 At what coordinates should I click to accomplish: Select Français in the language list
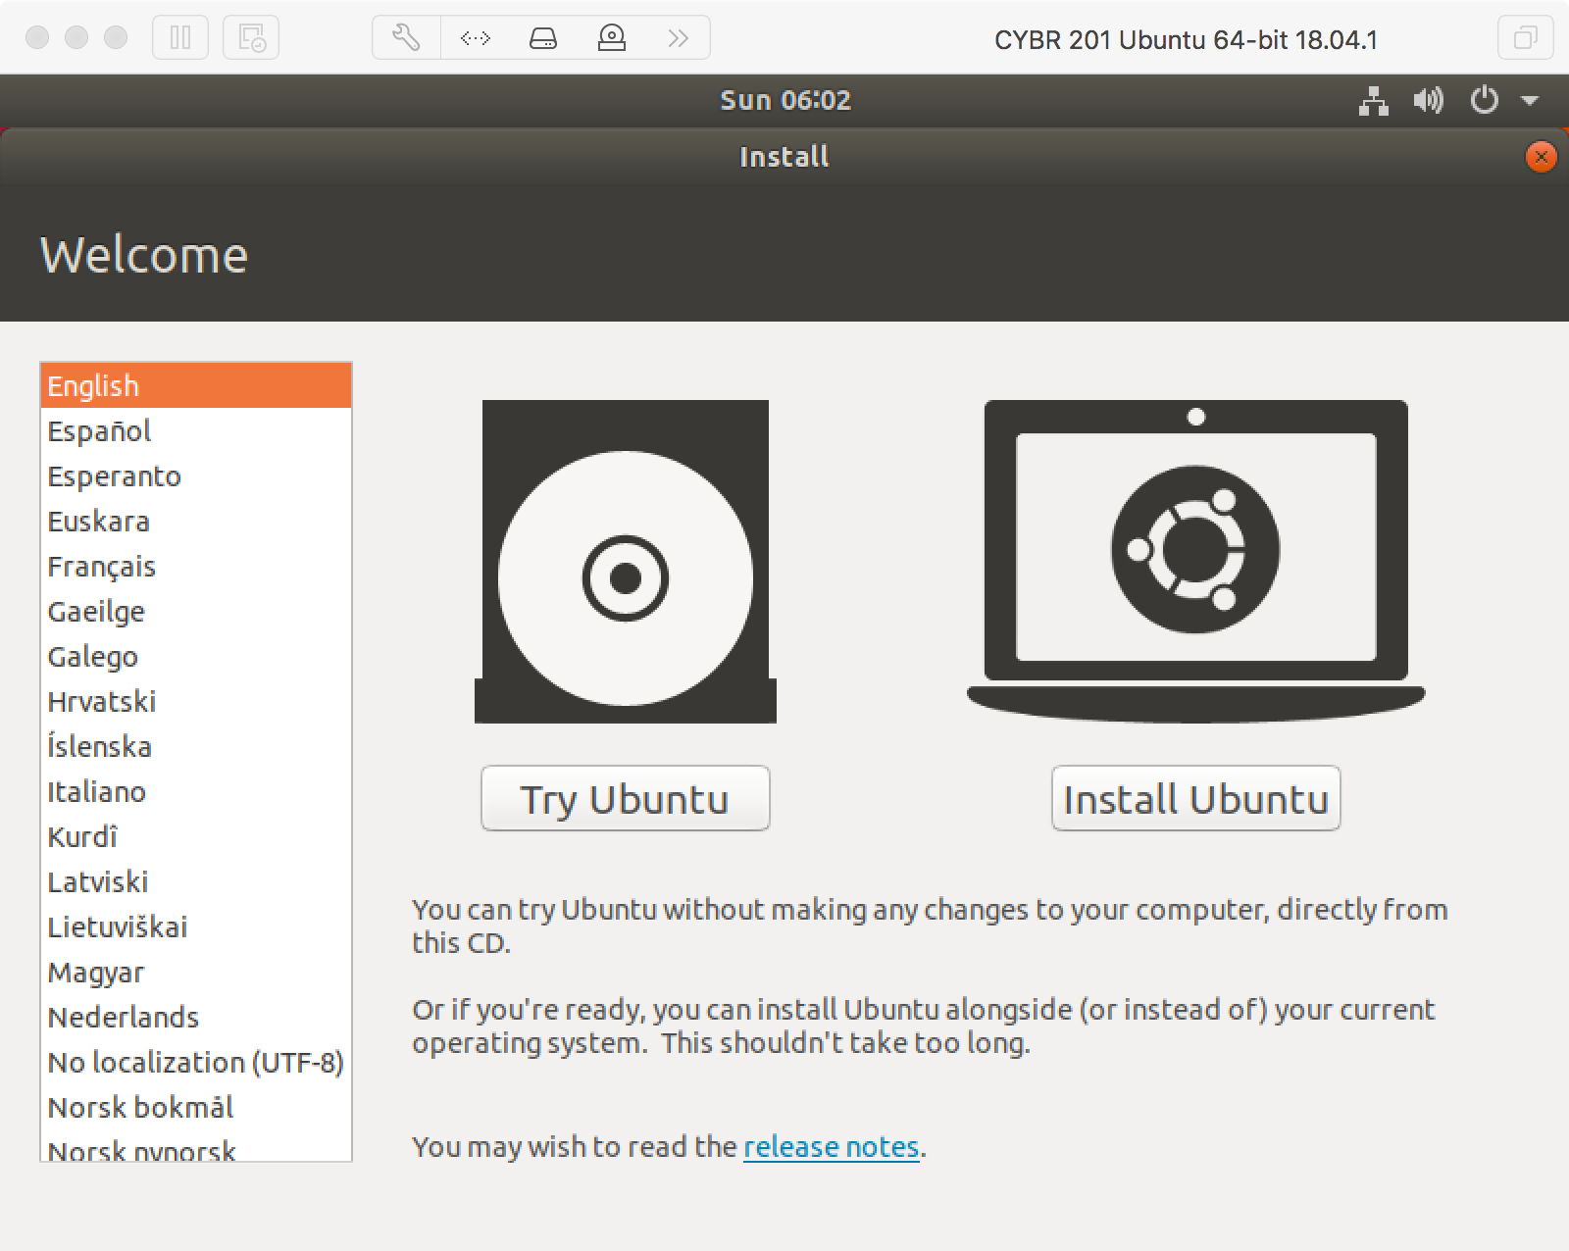[x=102, y=567]
